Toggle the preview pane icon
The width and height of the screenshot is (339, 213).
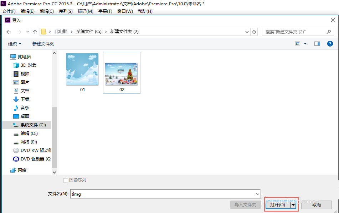pos(316,44)
